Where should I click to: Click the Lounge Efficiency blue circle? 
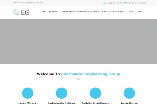click(28, 93)
